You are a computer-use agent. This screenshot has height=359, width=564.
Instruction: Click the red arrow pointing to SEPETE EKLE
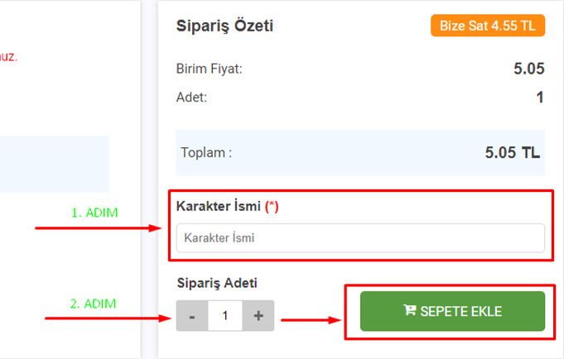coord(309,318)
